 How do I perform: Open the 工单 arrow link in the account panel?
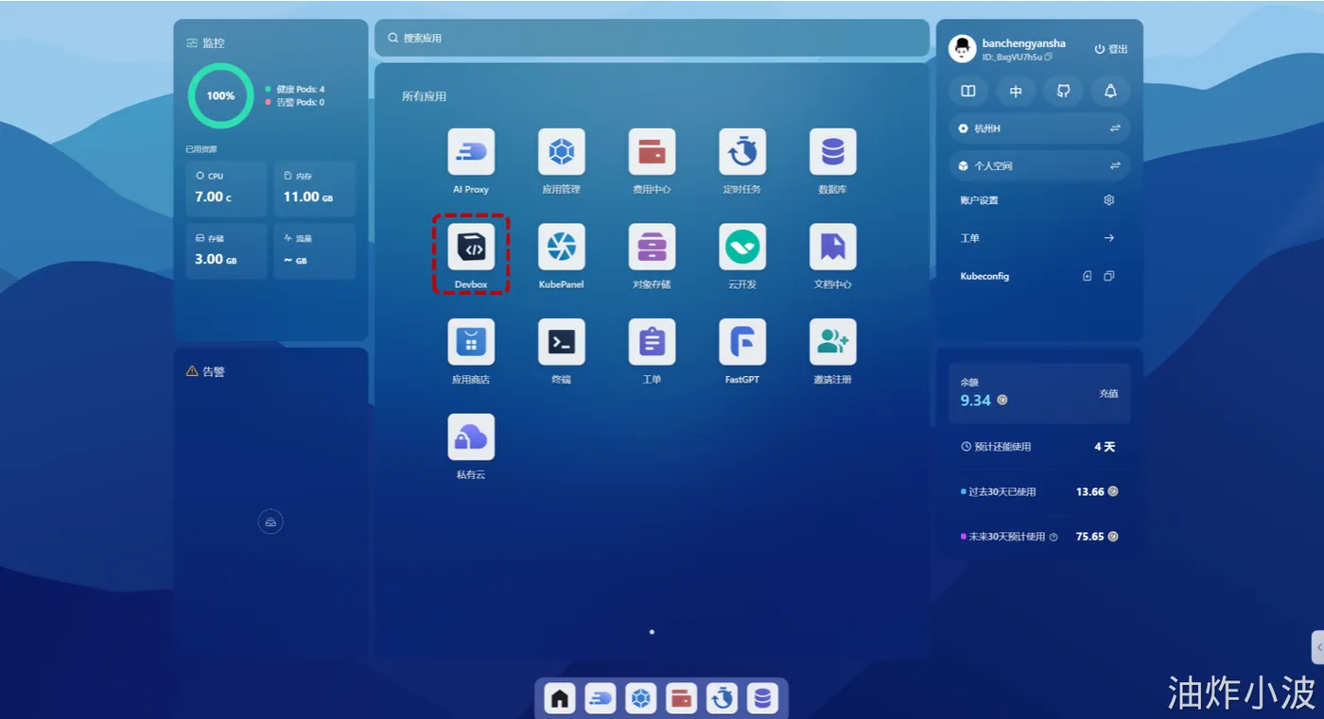coord(1109,238)
